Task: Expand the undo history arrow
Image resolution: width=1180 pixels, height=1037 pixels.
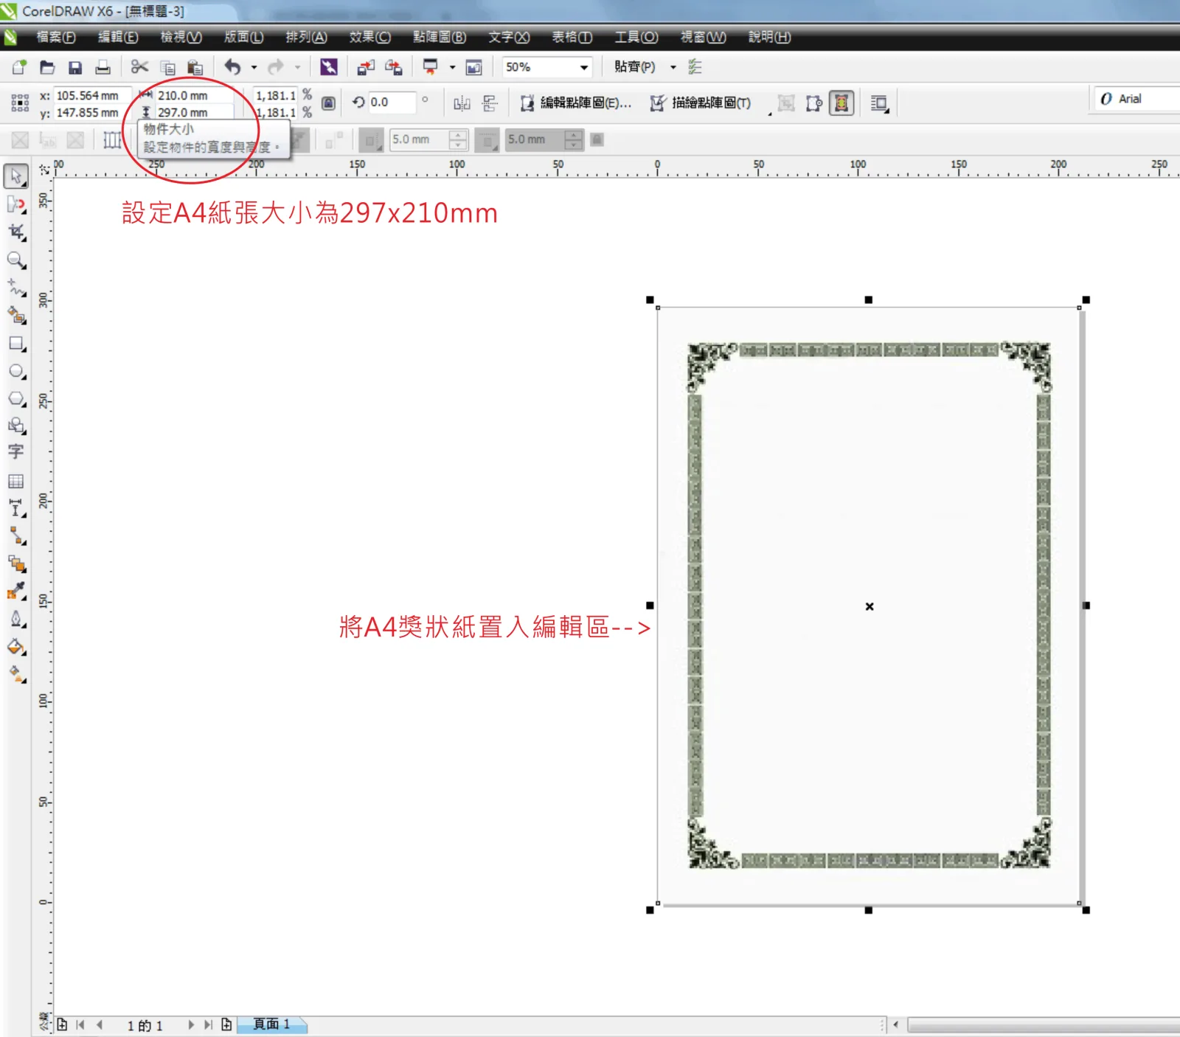Action: [x=254, y=68]
